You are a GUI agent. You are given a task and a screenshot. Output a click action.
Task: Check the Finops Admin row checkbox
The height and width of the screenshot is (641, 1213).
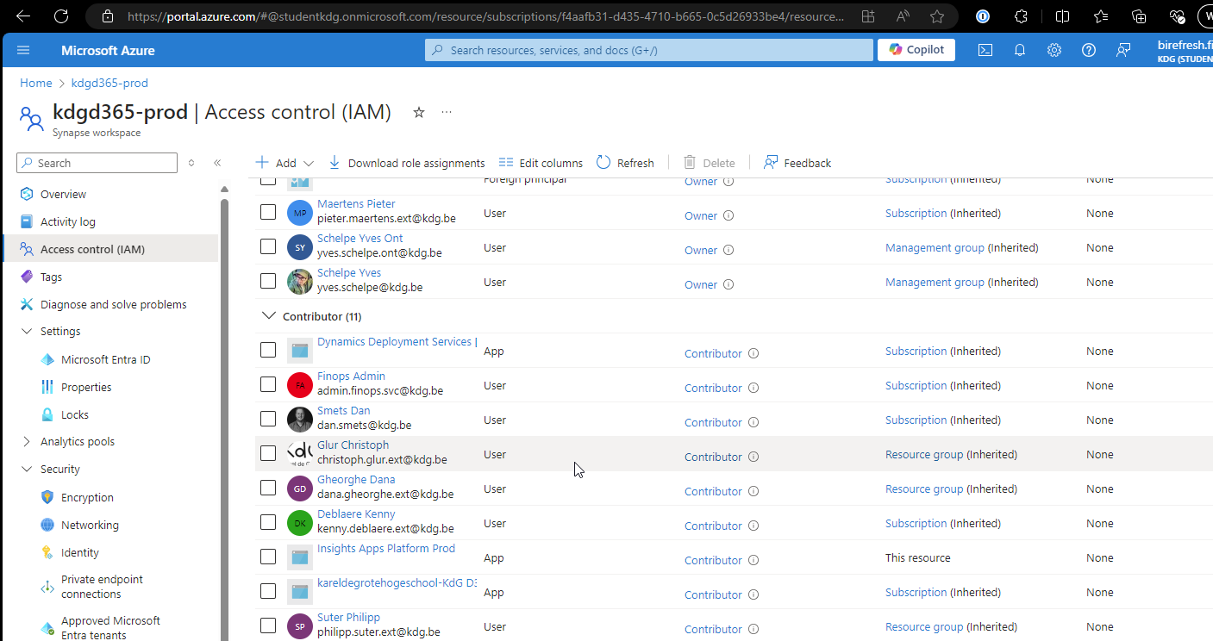268,384
